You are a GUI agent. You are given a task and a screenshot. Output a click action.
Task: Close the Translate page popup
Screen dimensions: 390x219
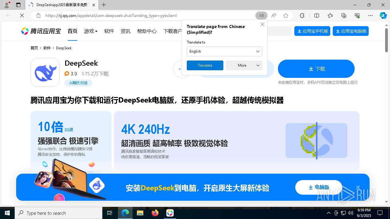262,24
